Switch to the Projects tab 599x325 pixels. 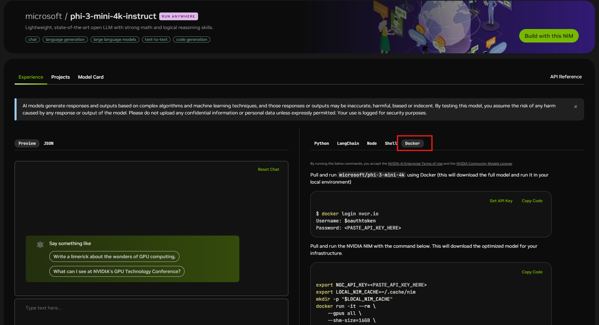pos(61,77)
